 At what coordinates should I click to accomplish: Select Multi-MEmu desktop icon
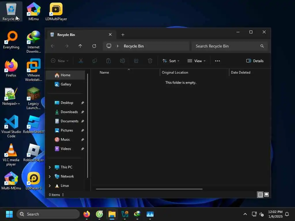point(11,181)
